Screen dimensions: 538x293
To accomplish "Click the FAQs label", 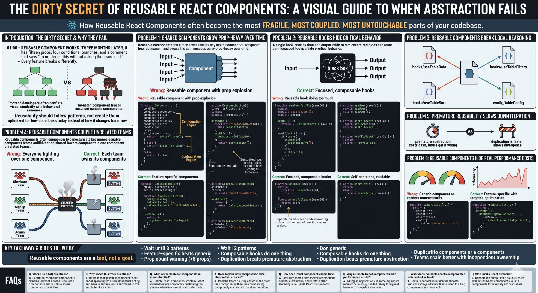I will pyautogui.click(x=13, y=280).
